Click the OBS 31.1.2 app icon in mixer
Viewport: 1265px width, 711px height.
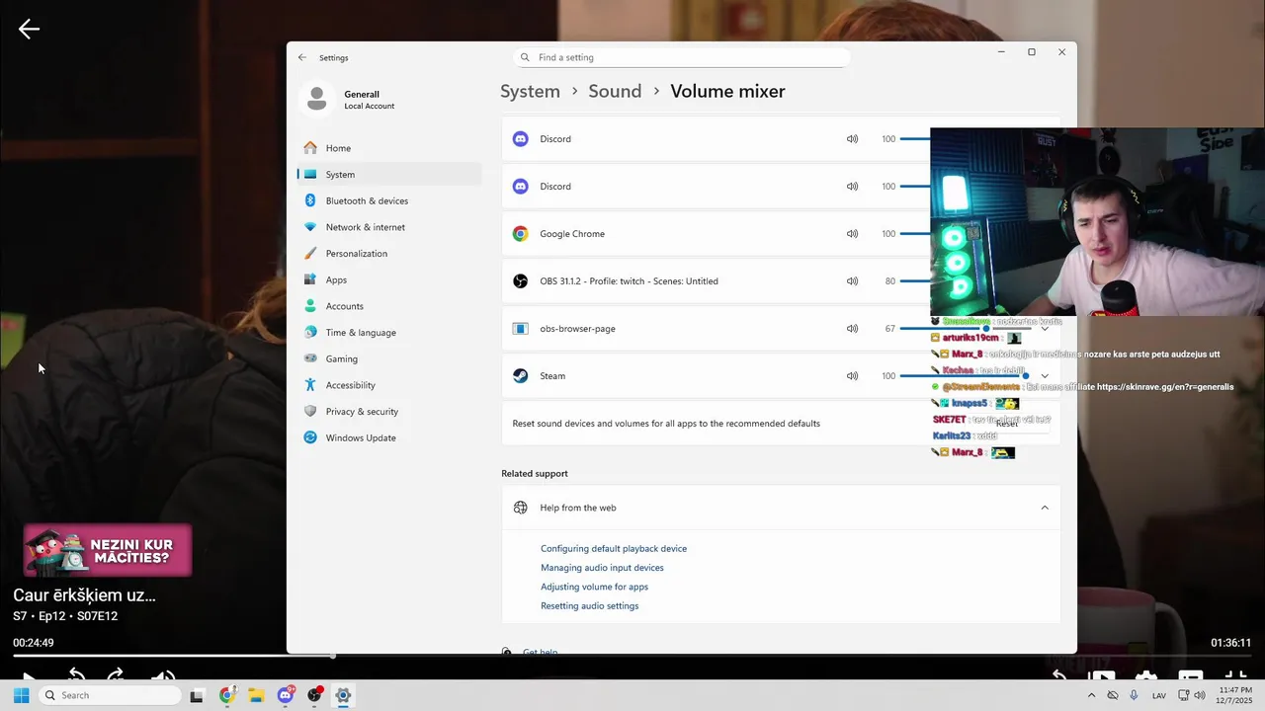coord(520,281)
